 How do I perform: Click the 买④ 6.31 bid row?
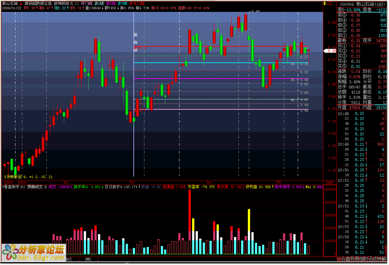tap(362, 61)
